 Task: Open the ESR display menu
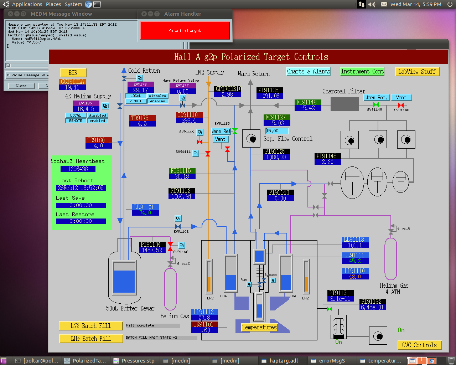tap(73, 73)
